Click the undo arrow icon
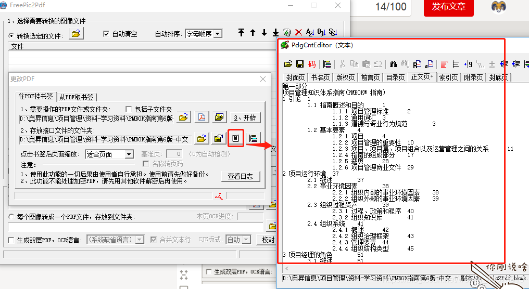 tap(378, 64)
